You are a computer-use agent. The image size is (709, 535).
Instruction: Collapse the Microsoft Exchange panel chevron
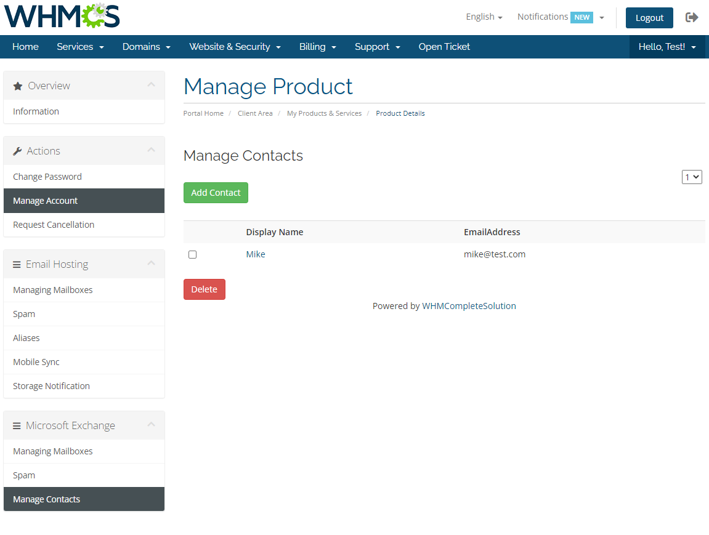[x=151, y=424]
